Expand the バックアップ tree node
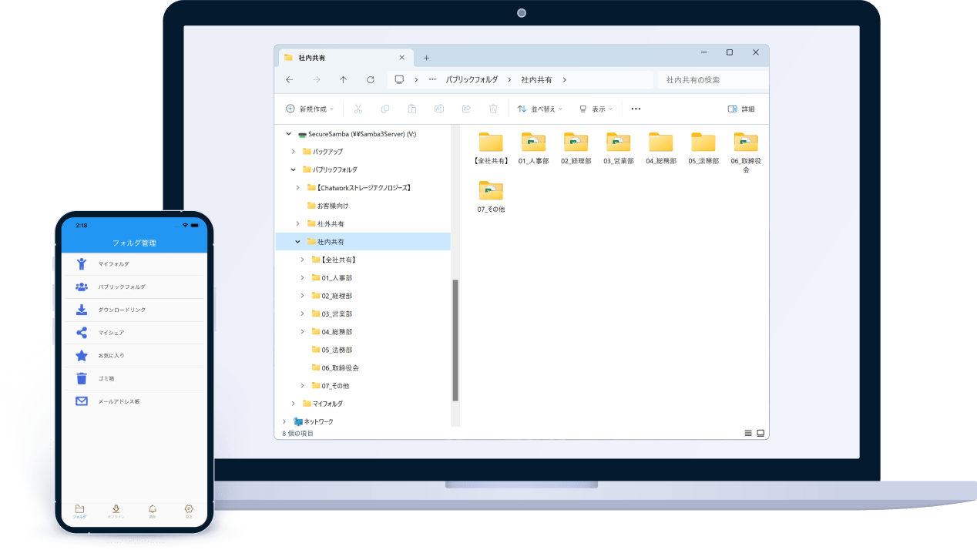This screenshot has height=550, width=977. click(294, 152)
